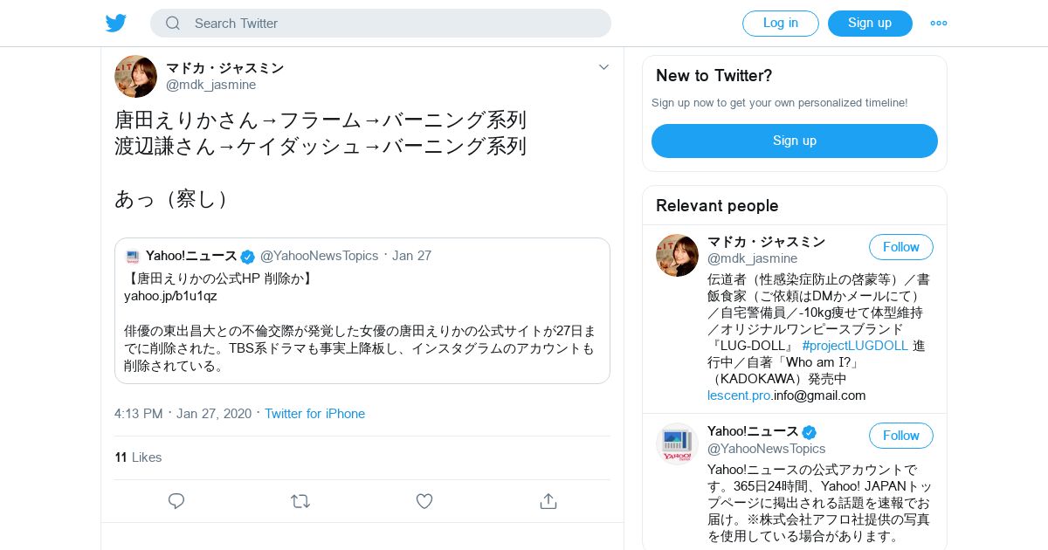Open the yahoo.jp/b1u1qz link in the quoted tweet
This screenshot has height=550, width=1048.
coord(170,296)
